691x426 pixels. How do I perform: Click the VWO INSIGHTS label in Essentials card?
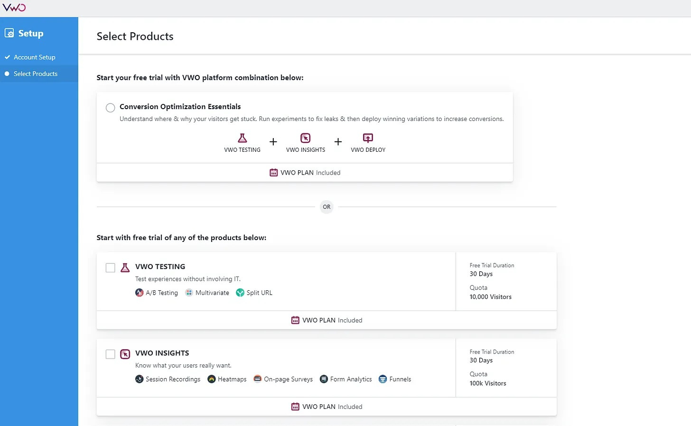point(306,150)
